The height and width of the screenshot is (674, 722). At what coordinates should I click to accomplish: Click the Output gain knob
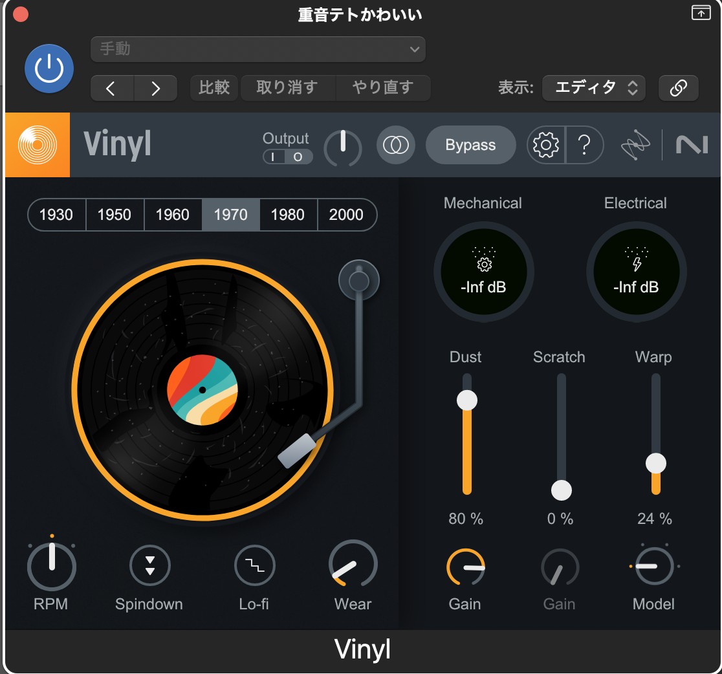click(343, 147)
